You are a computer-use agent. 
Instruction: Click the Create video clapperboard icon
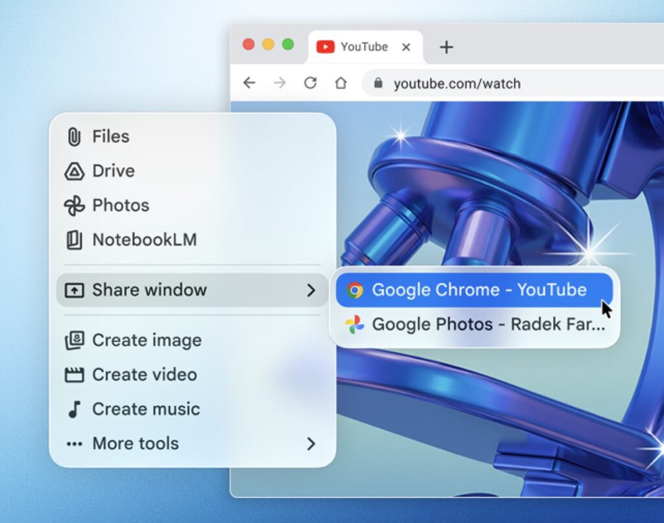coord(74,375)
